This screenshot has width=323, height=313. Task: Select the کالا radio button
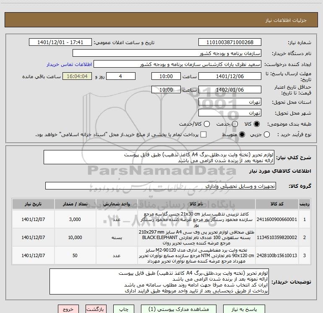click(x=257, y=124)
